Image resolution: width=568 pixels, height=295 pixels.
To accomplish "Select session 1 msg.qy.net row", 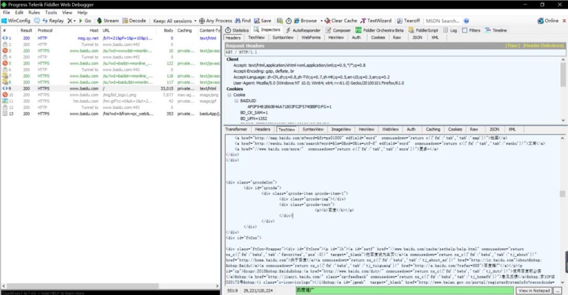I will coord(110,38).
